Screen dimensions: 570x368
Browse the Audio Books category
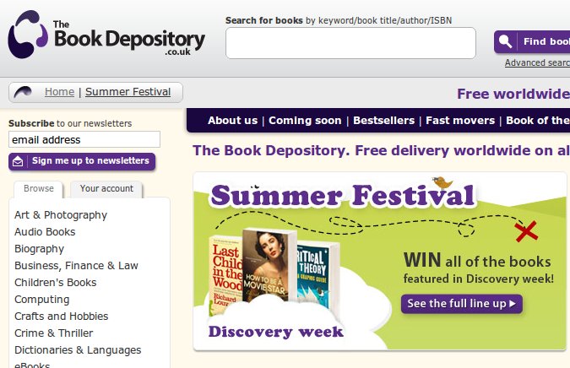pos(45,232)
